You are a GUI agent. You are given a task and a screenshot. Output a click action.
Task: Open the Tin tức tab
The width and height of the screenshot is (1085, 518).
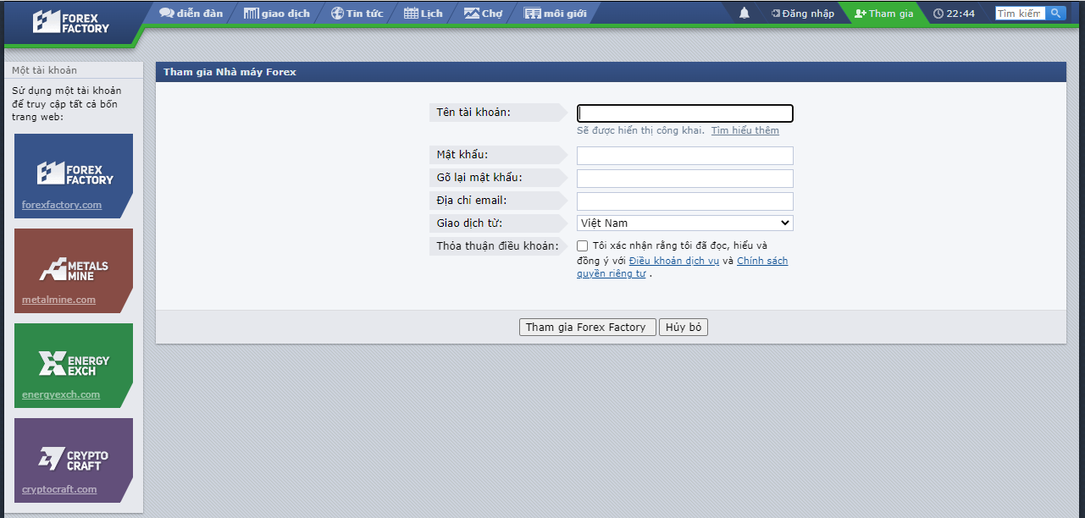click(357, 14)
